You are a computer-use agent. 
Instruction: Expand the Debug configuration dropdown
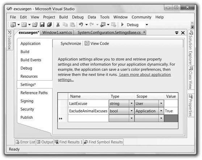[x=147, y=25]
